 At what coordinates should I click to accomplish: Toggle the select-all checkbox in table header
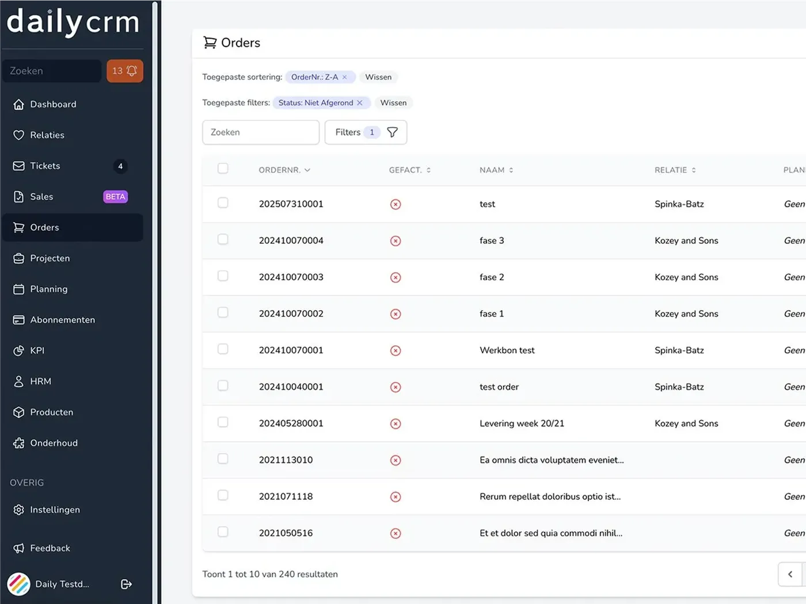[x=223, y=169]
